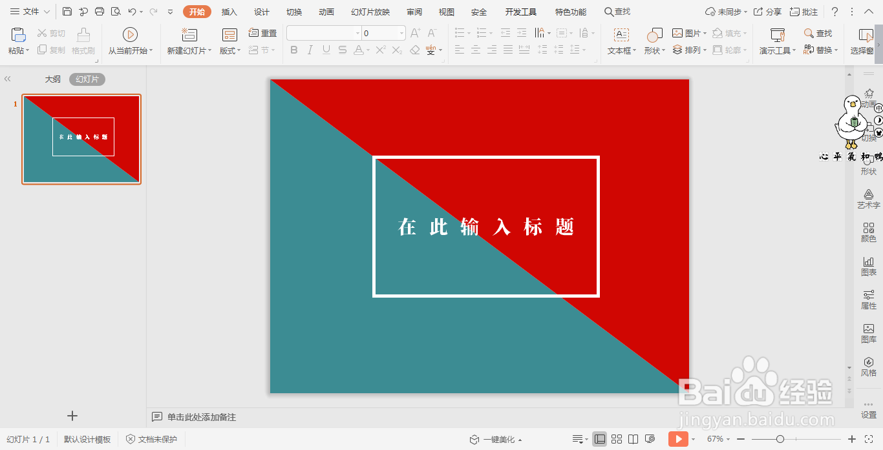Toggle underline formatting
883x450 pixels.
[x=326, y=49]
